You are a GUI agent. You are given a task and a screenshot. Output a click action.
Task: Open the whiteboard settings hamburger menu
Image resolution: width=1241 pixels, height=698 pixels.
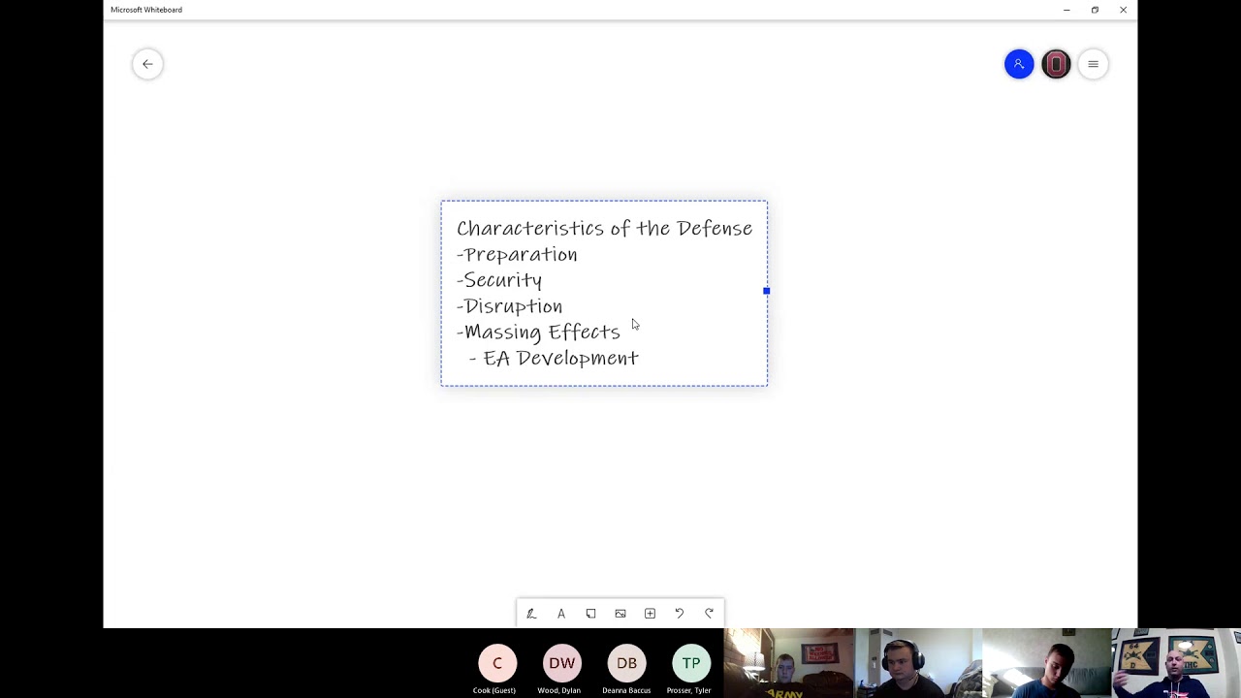pyautogui.click(x=1093, y=64)
